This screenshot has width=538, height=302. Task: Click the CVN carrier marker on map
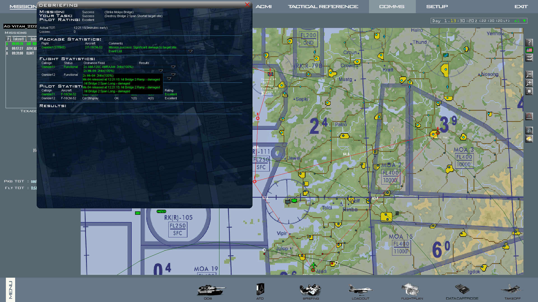tap(161, 211)
